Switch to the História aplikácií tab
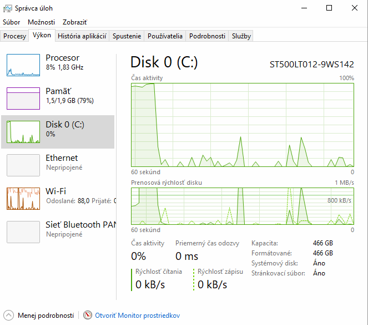This screenshot has width=368, height=325. coord(82,36)
